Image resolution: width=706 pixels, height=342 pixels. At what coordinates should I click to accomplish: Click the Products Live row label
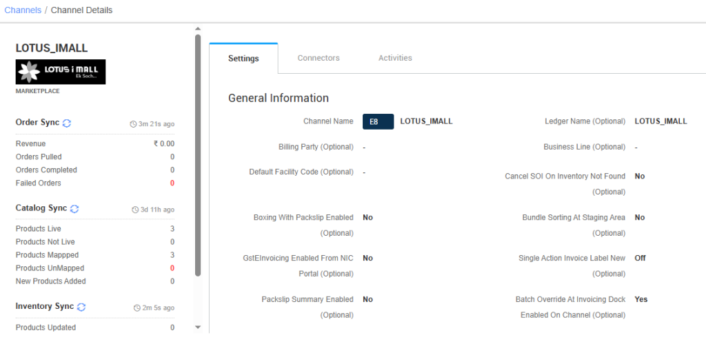point(39,229)
